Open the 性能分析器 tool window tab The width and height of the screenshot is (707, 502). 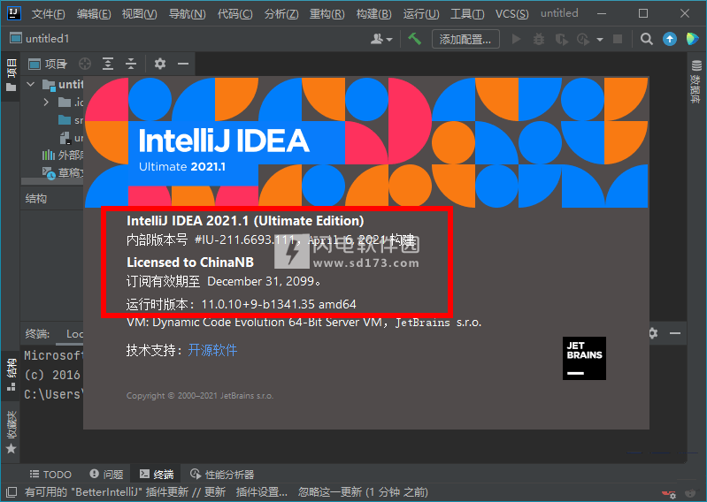[x=222, y=475]
